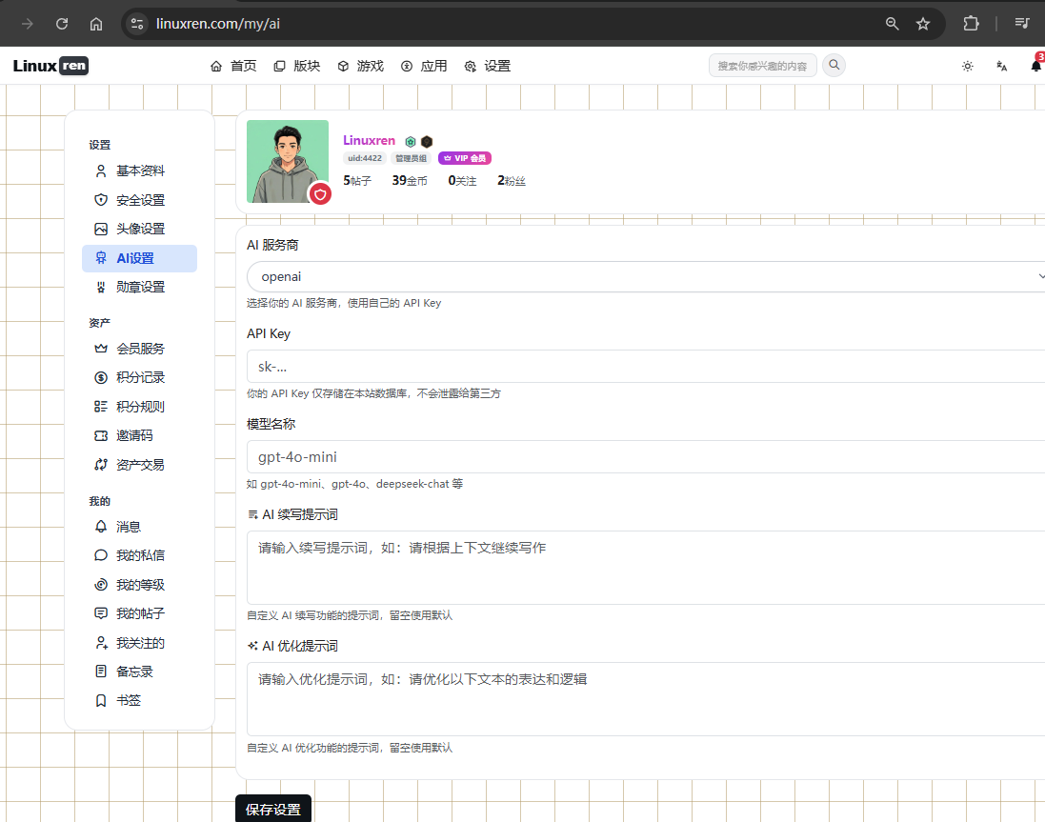Select 基本资料 in the sidebar

(139, 171)
